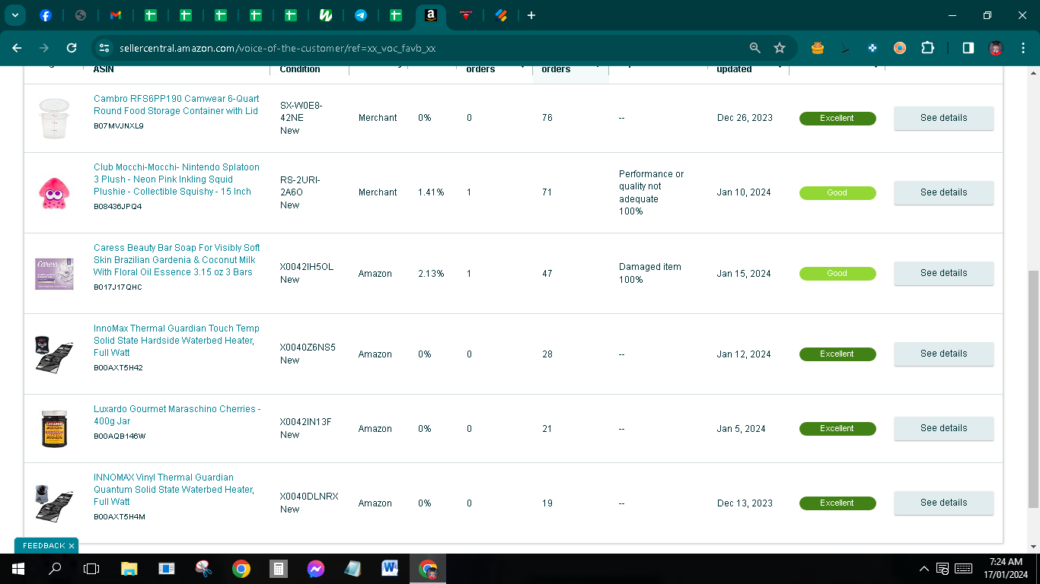
Task: Click the InnoMax Touch Temp heater thumbnail
Action: (54, 354)
